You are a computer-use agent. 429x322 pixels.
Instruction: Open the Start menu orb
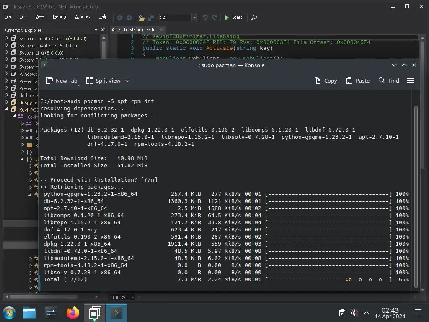[x=9, y=313]
